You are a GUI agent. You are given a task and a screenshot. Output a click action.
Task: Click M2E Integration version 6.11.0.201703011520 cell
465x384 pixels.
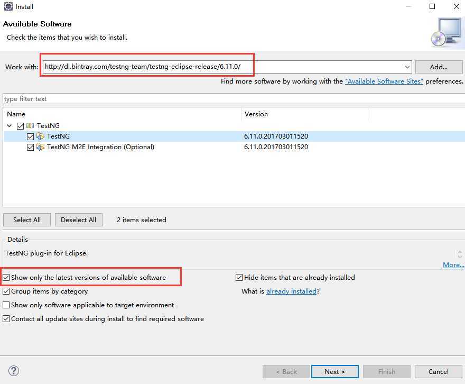[276, 147]
